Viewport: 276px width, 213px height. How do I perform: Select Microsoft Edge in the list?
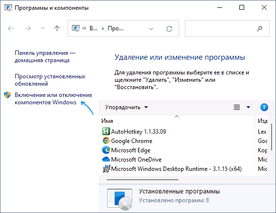point(131,150)
